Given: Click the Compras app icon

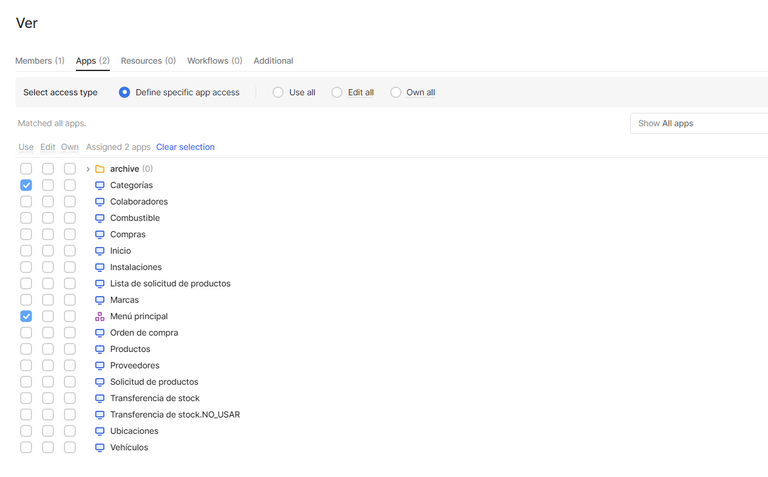Looking at the screenshot, I should (100, 234).
